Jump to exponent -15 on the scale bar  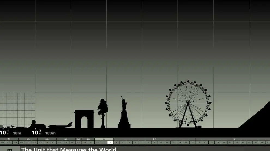3,142
